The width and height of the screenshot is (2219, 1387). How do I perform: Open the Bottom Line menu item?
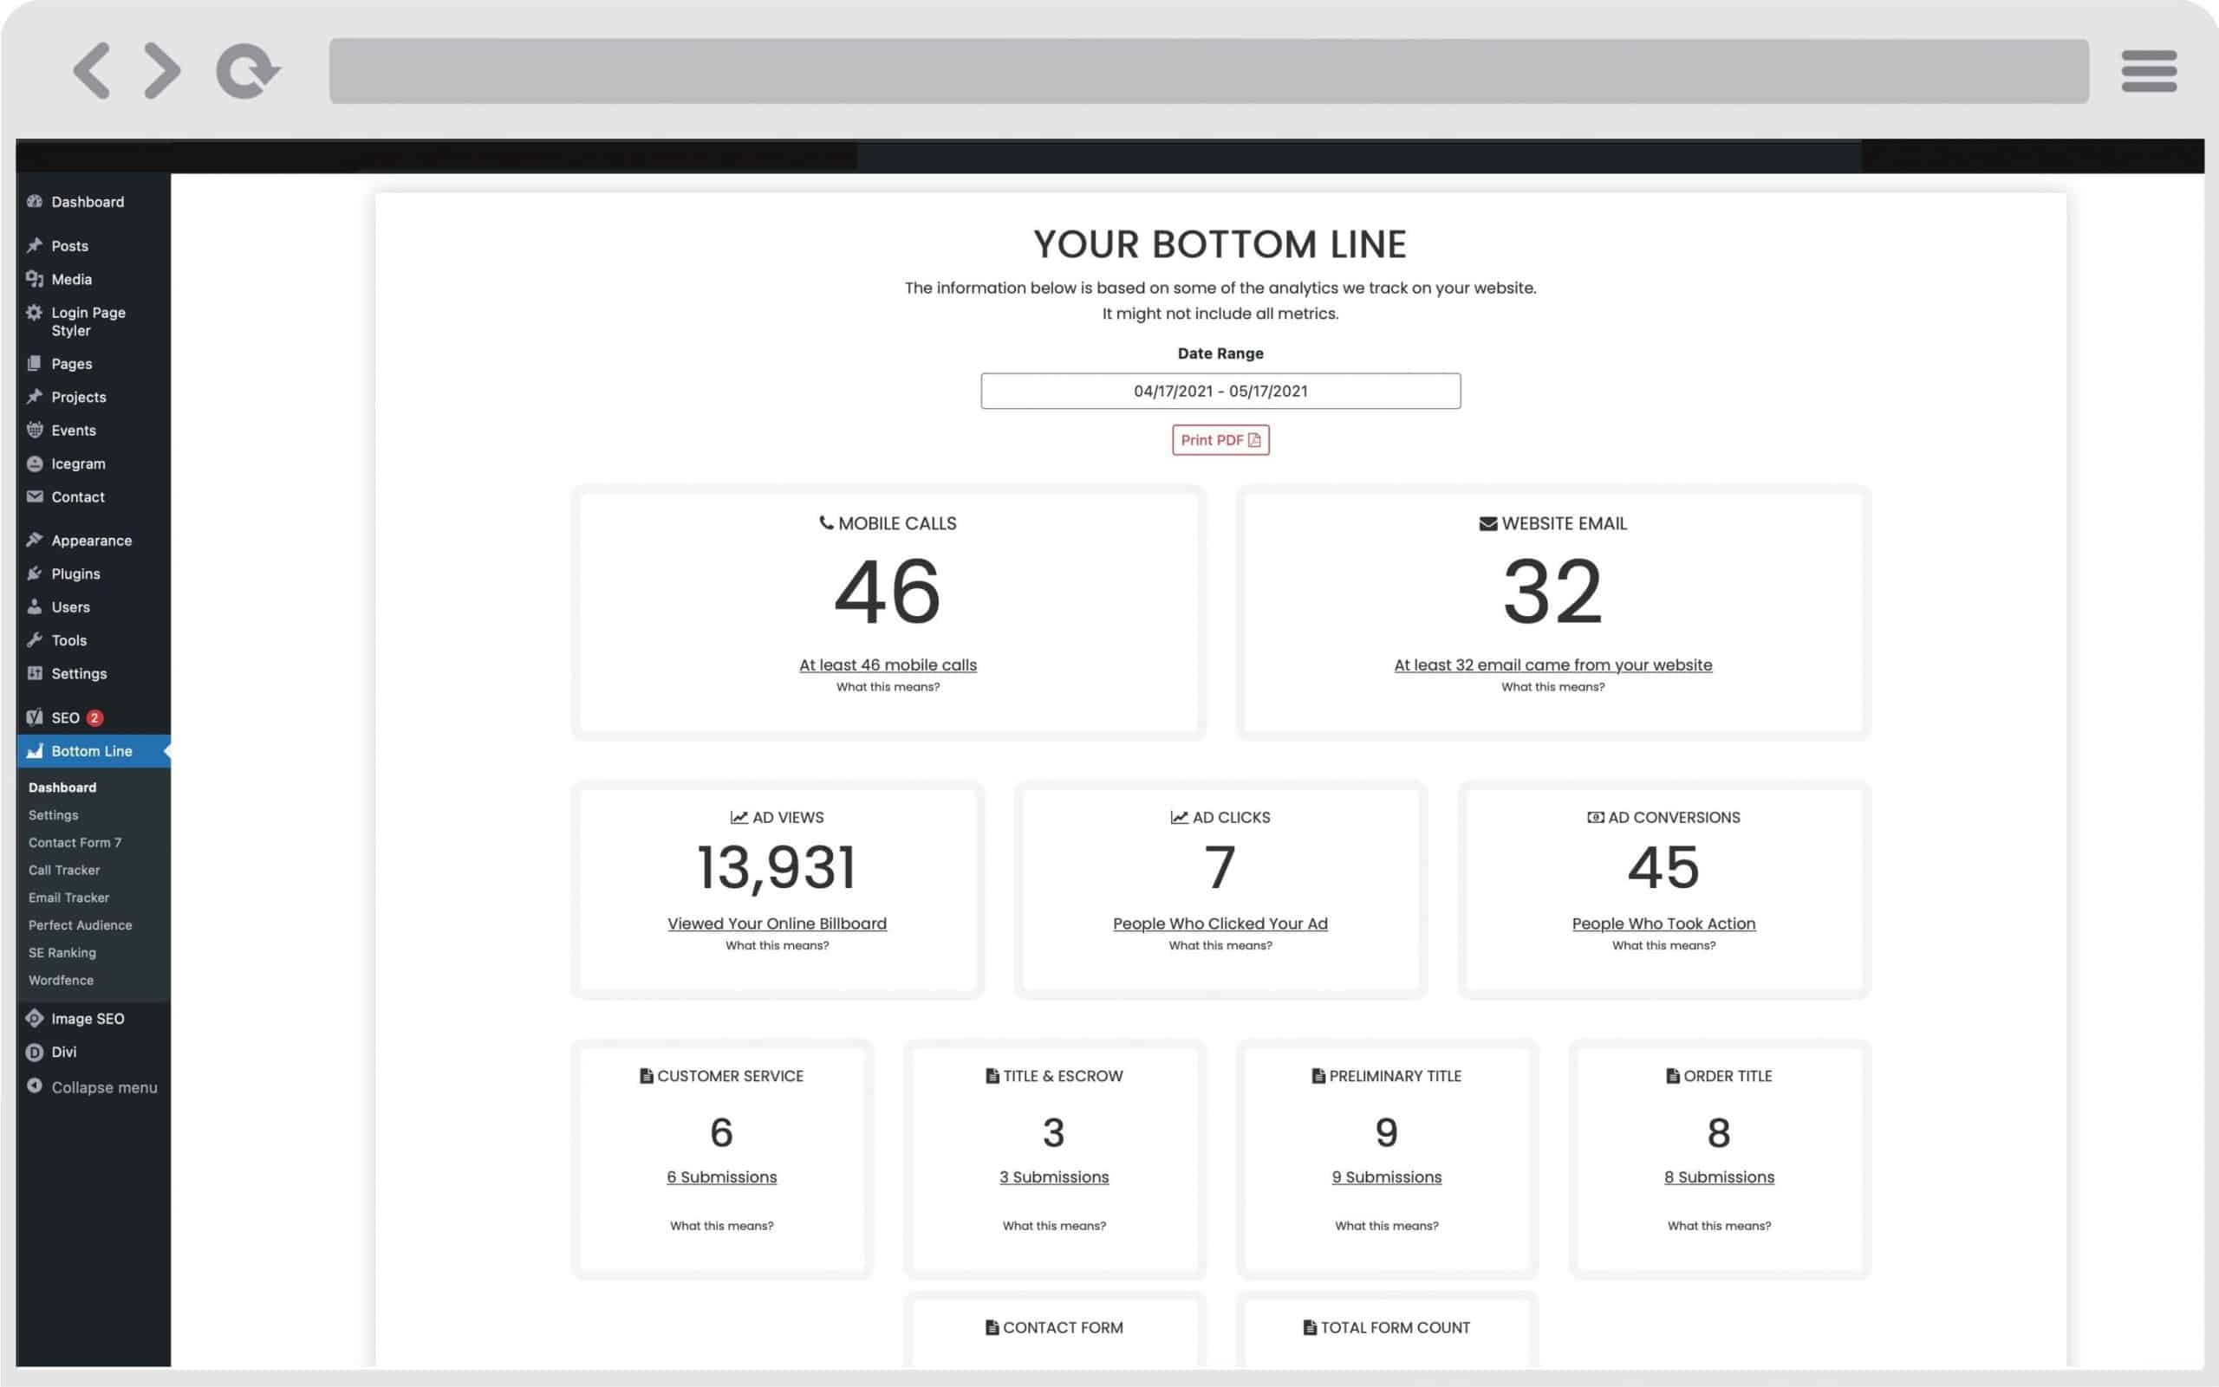point(94,751)
